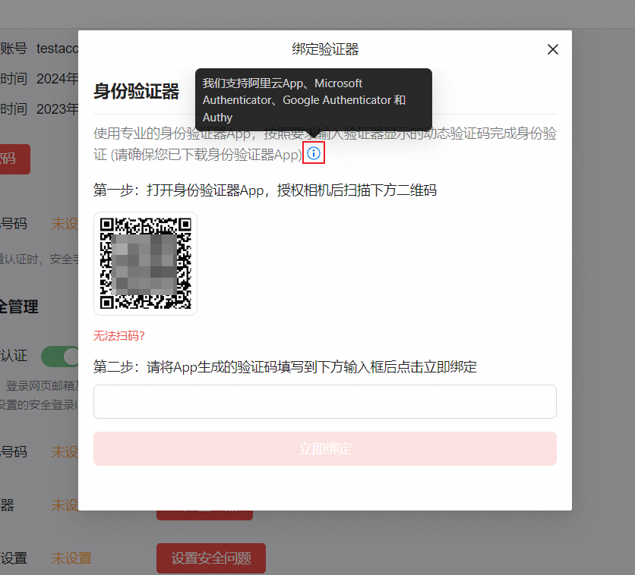Click the 设置安全问题 button
The image size is (635, 575).
[x=210, y=558]
